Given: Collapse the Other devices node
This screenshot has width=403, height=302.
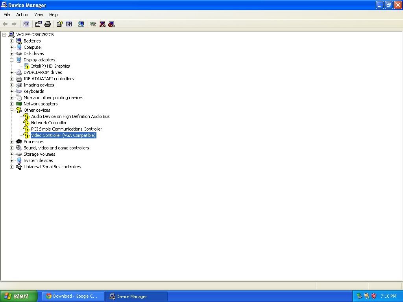Looking at the screenshot, I should click(12, 110).
